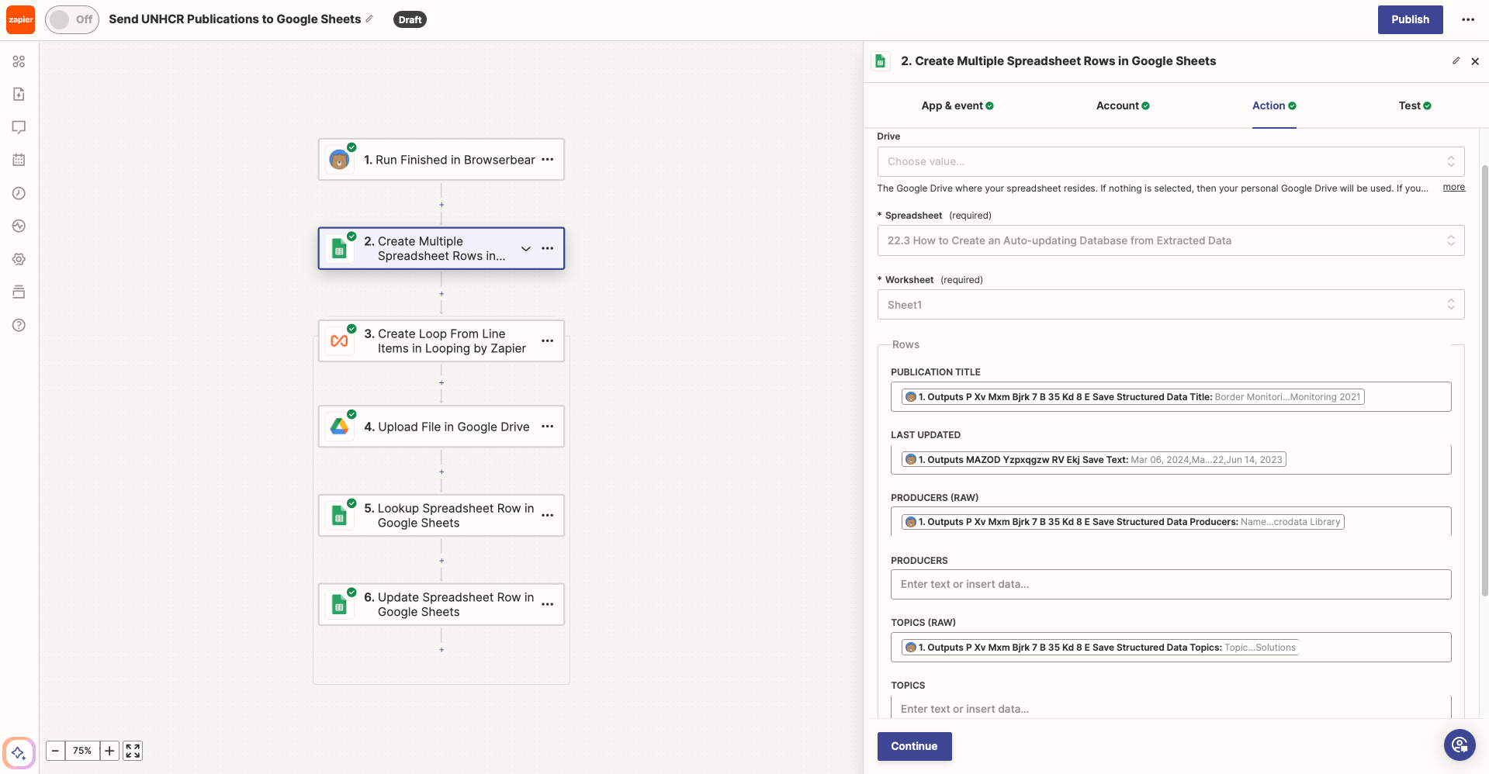Toggle the Zap Off switch
This screenshot has height=774, width=1489.
pos(72,19)
